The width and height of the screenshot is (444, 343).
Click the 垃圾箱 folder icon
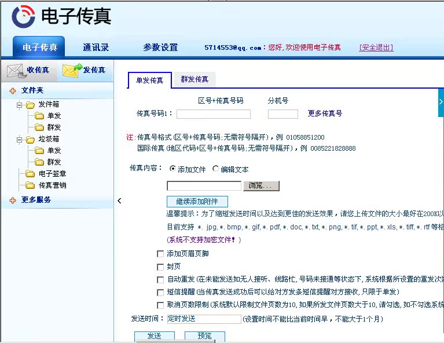pos(30,140)
